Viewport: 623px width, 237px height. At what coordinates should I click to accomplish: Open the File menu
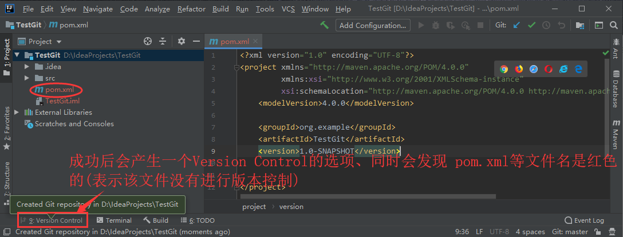click(28, 9)
